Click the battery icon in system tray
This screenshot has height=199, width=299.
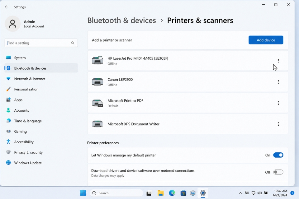click(266, 193)
